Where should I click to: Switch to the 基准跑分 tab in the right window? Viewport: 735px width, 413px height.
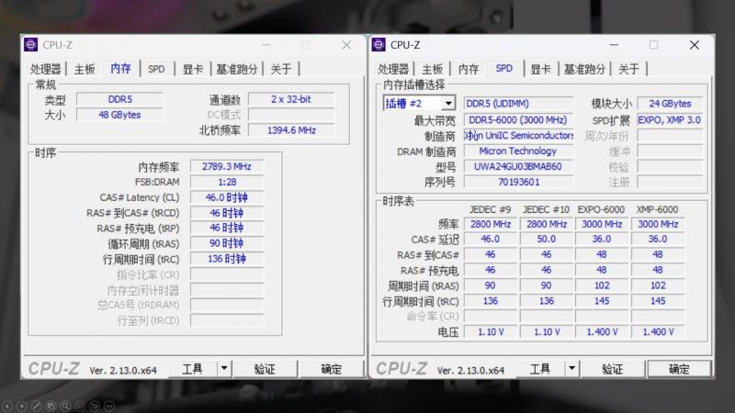(x=584, y=70)
